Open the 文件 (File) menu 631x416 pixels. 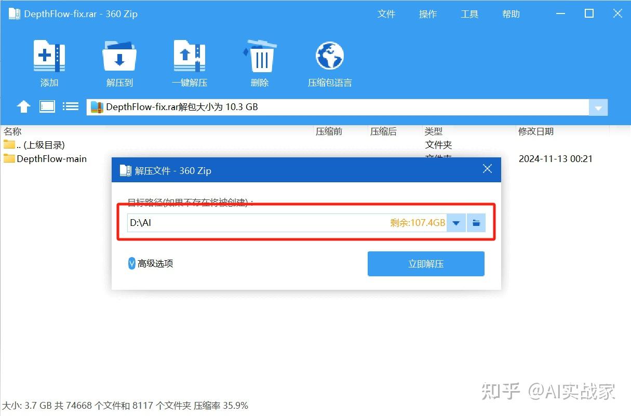pyautogui.click(x=386, y=14)
